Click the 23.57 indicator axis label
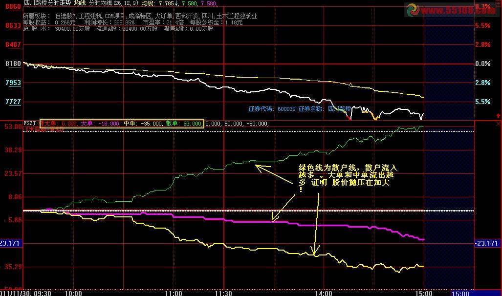The height and width of the screenshot is (296, 502). pyautogui.click(x=13, y=173)
